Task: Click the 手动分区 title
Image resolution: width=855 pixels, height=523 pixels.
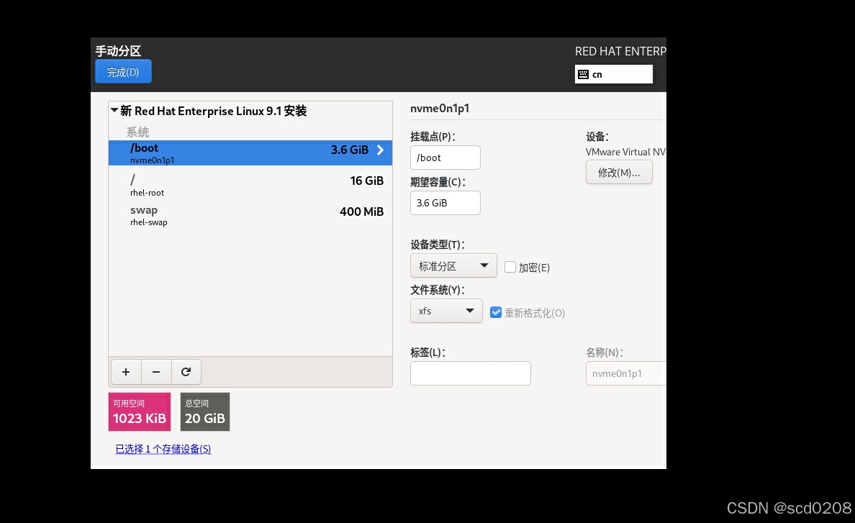Action: [118, 50]
